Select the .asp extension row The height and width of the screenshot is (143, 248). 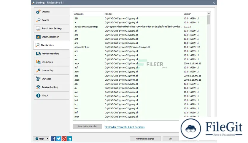pos(140,76)
